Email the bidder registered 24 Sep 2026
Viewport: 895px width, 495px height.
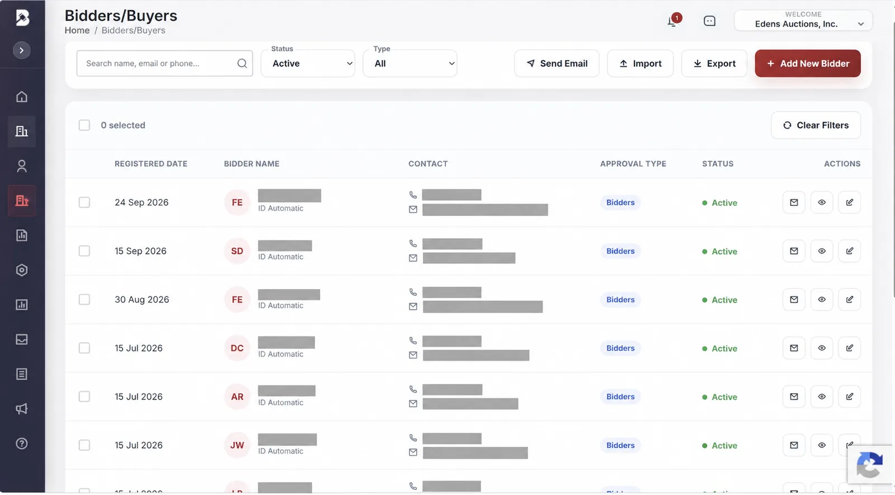(794, 202)
